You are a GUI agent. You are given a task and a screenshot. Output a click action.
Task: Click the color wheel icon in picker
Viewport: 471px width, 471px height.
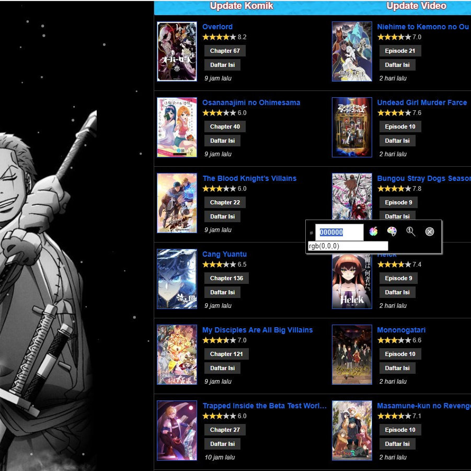[373, 232]
